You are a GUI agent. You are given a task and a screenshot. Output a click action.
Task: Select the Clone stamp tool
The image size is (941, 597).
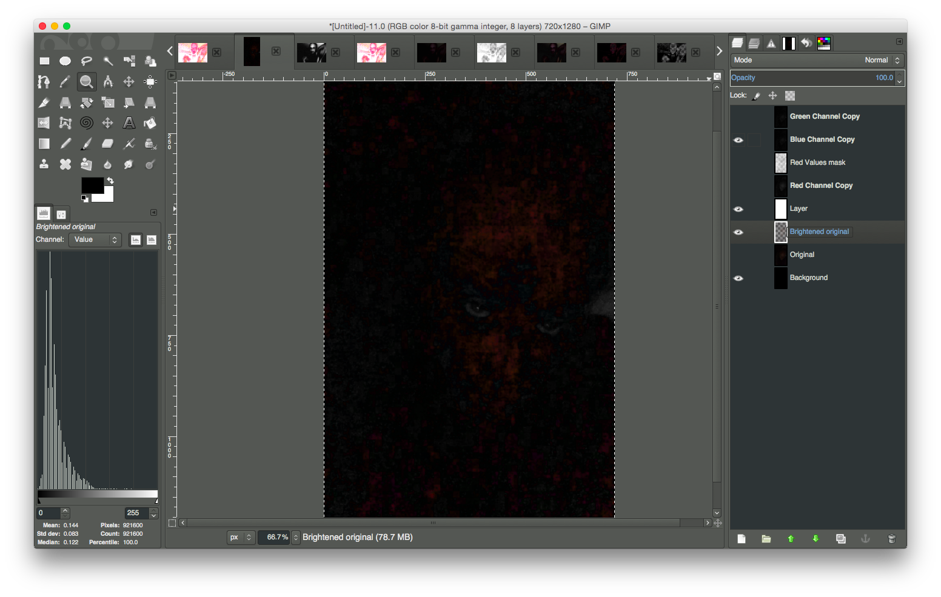(44, 164)
